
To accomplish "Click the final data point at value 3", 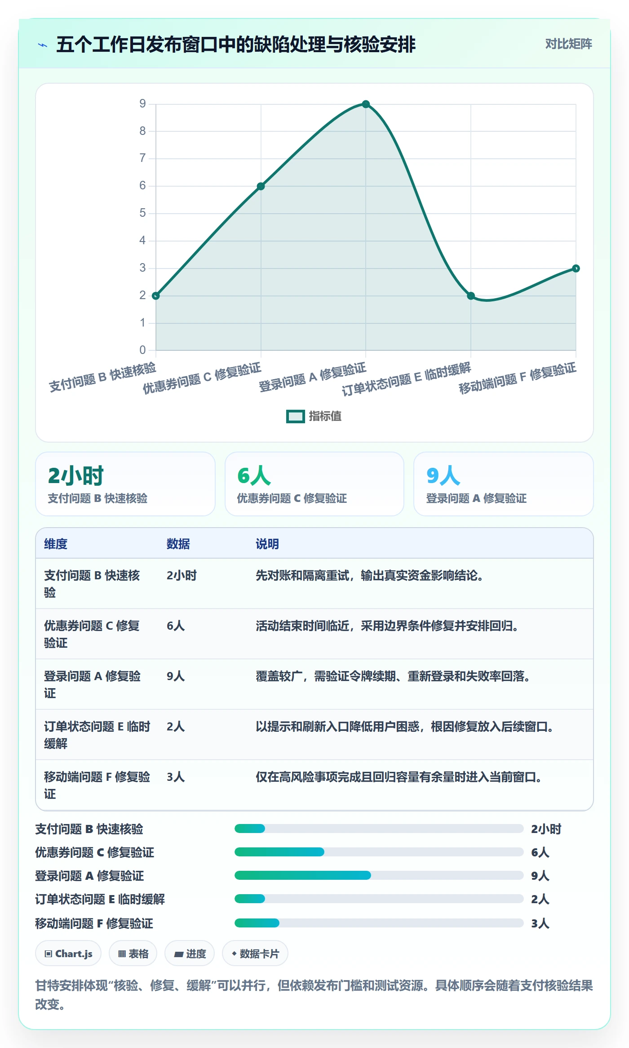I will click(x=576, y=269).
